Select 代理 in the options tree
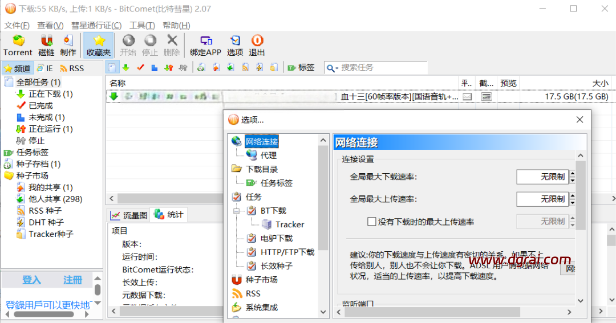The height and width of the screenshot is (323, 616). [268, 156]
